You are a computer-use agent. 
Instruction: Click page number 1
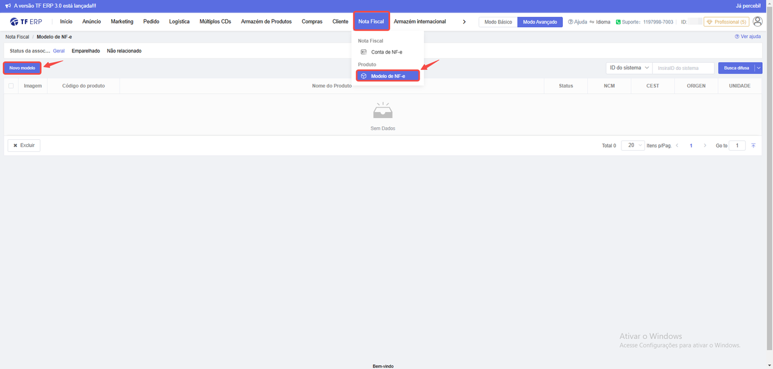tap(691, 145)
